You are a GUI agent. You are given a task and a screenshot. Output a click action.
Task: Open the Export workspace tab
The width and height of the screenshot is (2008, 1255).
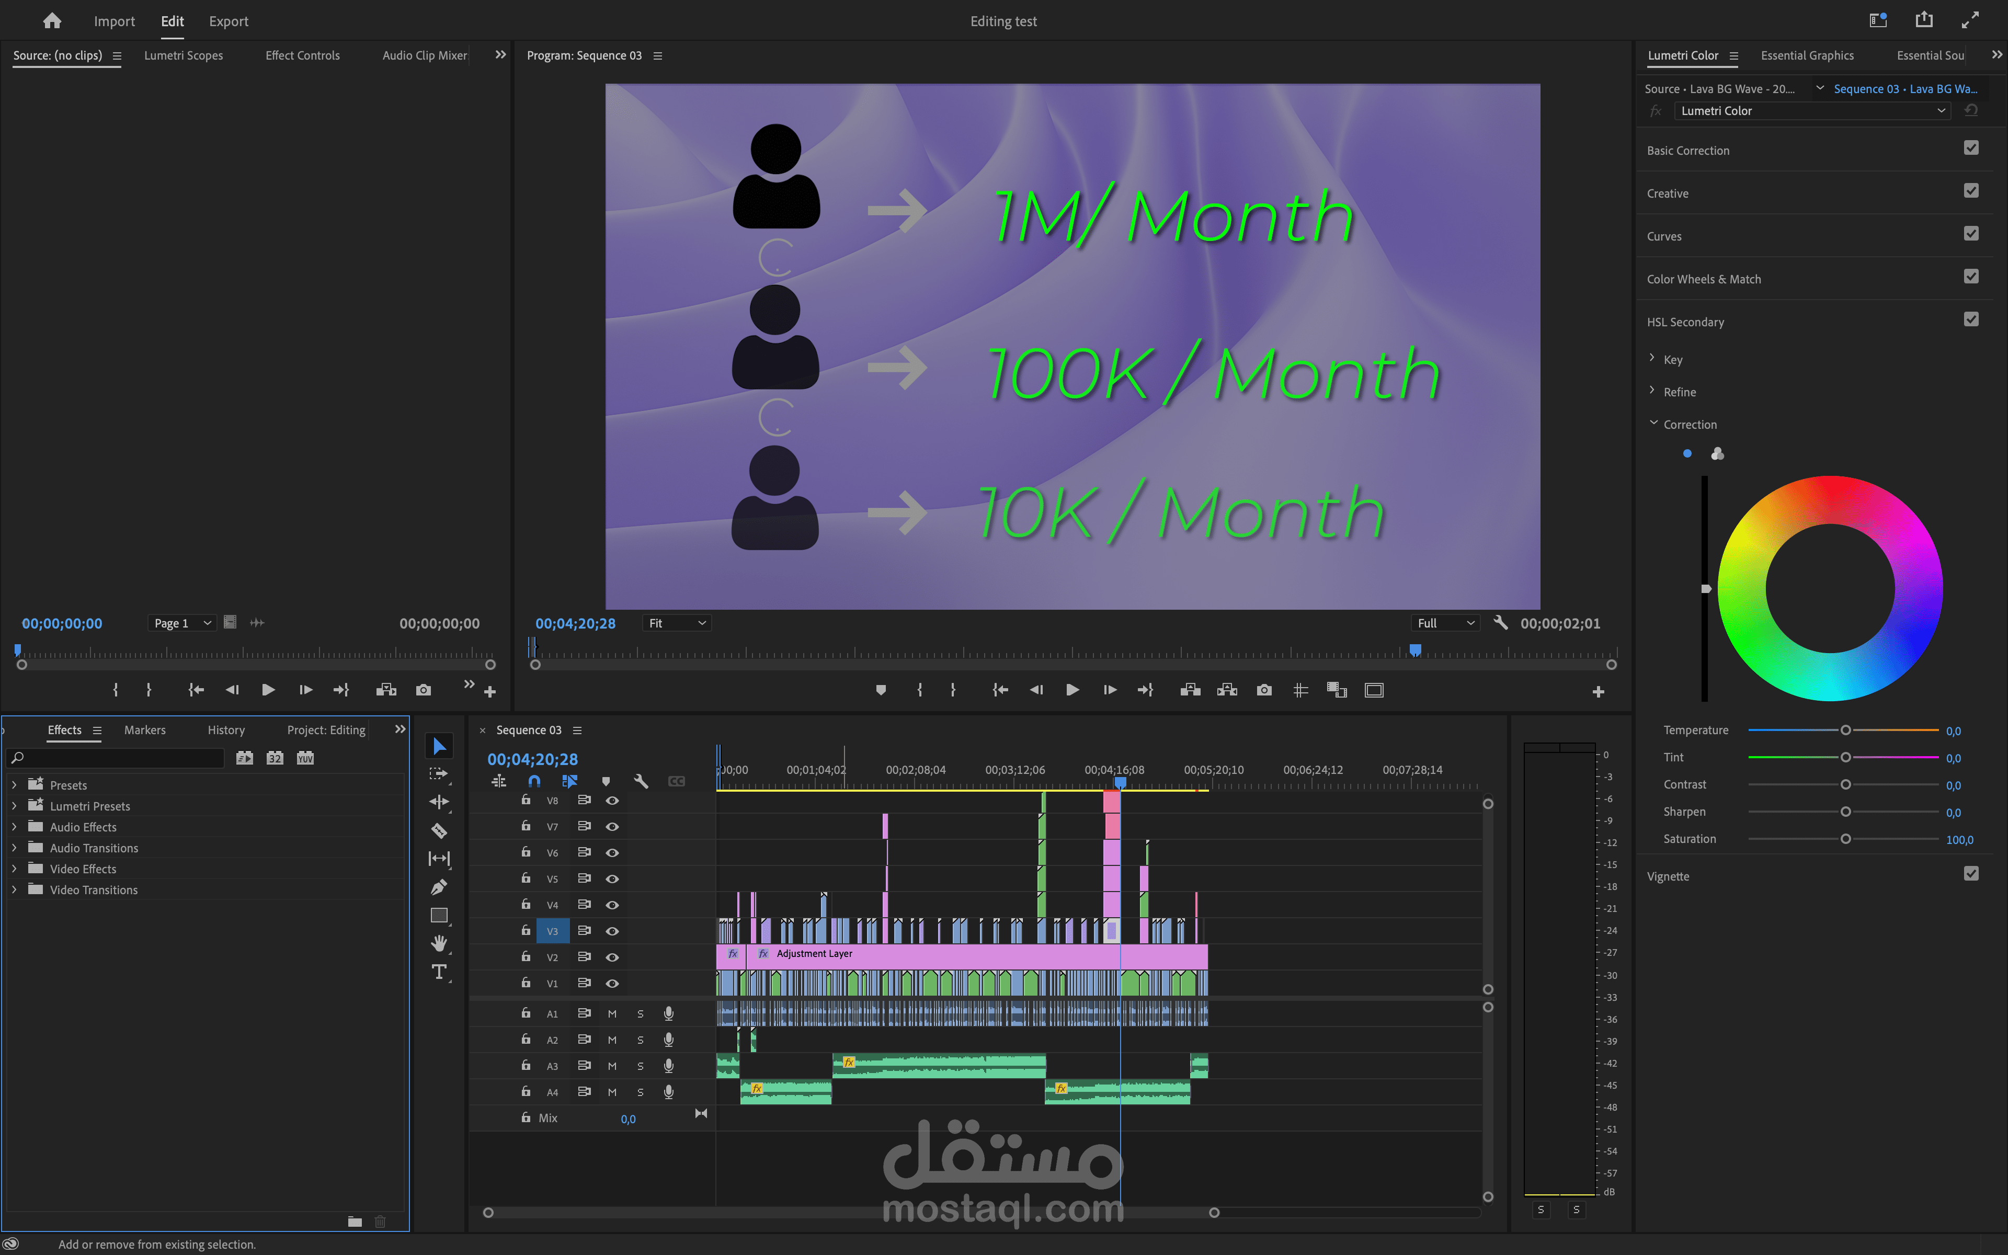click(228, 21)
